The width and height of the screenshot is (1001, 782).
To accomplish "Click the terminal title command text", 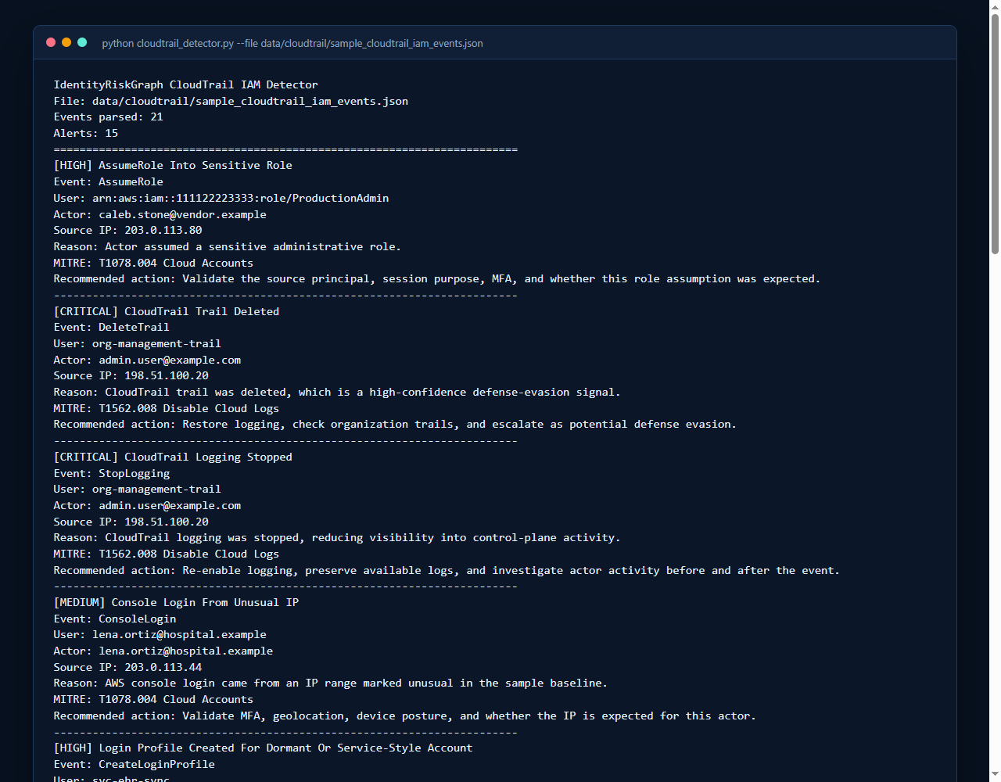I will point(292,43).
